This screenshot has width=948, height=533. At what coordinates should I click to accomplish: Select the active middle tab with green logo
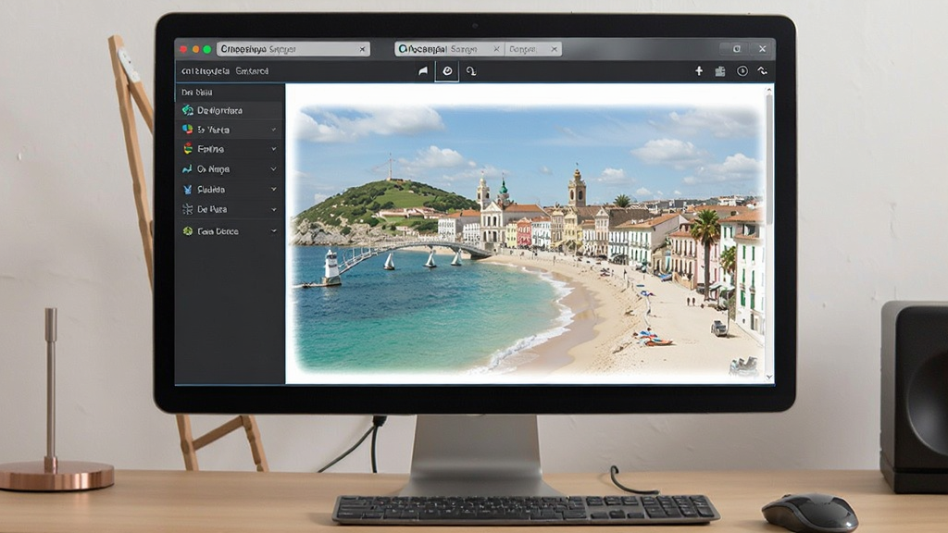[449, 49]
